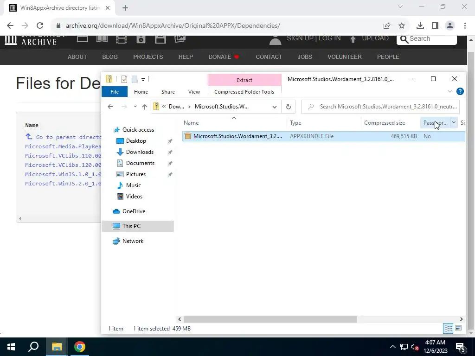
Task: Open Explorer help question mark icon
Action: [460, 91]
